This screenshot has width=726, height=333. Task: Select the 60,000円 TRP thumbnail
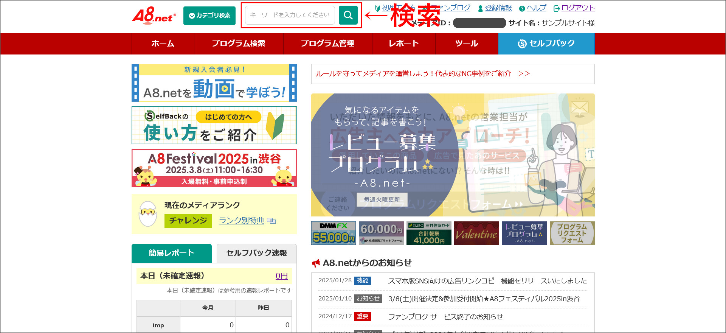tap(381, 233)
